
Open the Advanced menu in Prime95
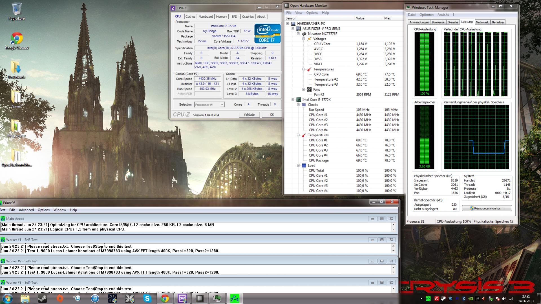[x=26, y=210]
